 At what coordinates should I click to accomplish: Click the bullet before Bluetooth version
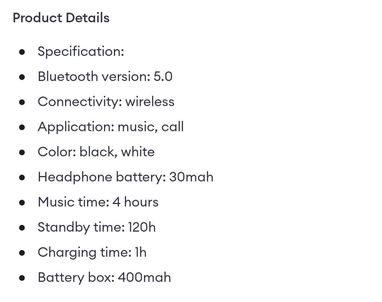pyautogui.click(x=22, y=77)
